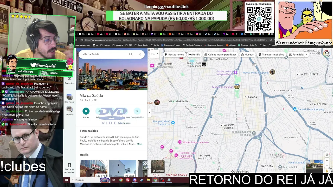The image size is (333, 187).
Task: Collapse the side panel arrow
Action: (x=149, y=113)
